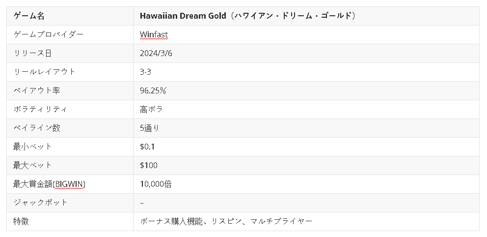This screenshot has width=487, height=237.
Task: Select the ボラティリティ label cell
Action: tap(70, 109)
